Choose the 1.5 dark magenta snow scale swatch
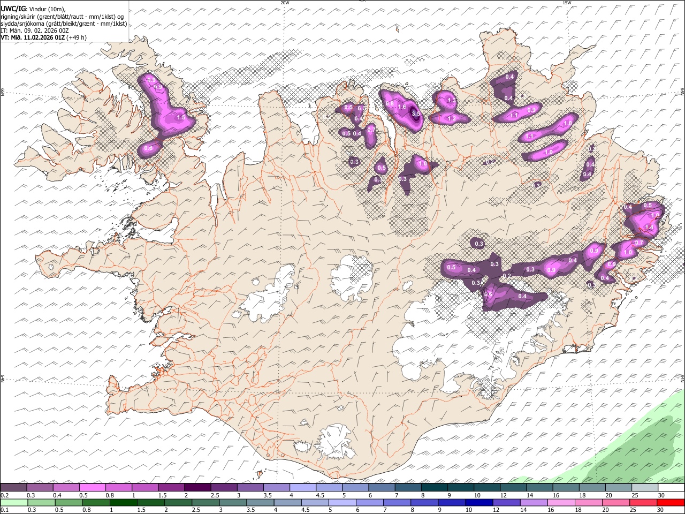The image size is (685, 514). coord(171,487)
